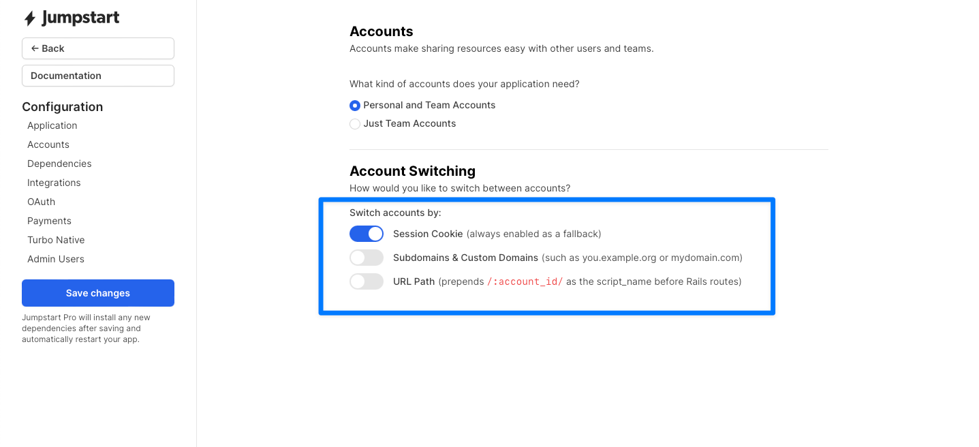This screenshot has width=979, height=447.
Task: Navigate to the OAuth settings
Action: coord(41,202)
